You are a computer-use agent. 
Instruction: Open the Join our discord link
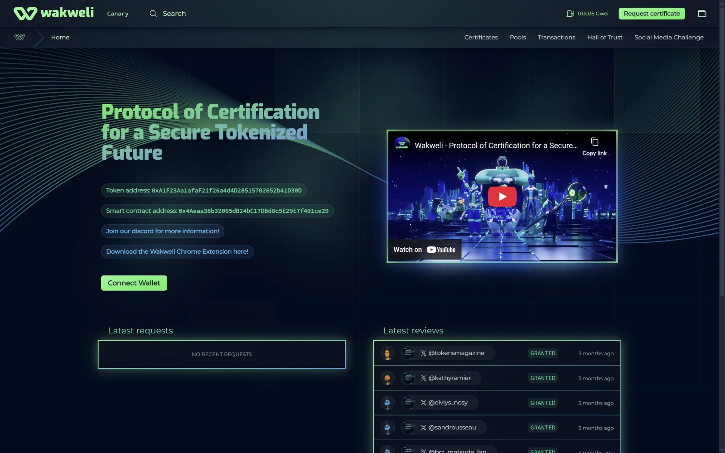coord(162,231)
